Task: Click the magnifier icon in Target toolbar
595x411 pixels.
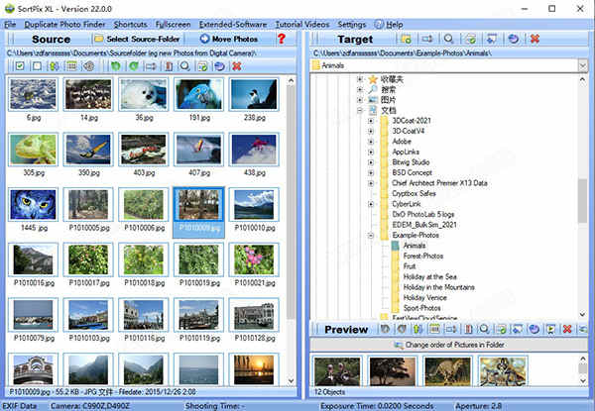Action: 448,39
